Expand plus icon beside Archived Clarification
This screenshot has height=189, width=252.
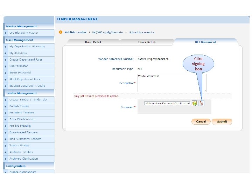click(6, 159)
